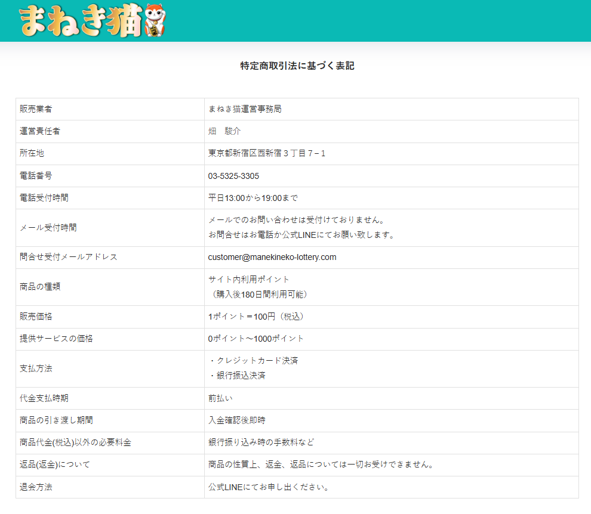Click the email customer@manekineko-lottery.com
Screen dimensions: 591x514
click(272, 257)
